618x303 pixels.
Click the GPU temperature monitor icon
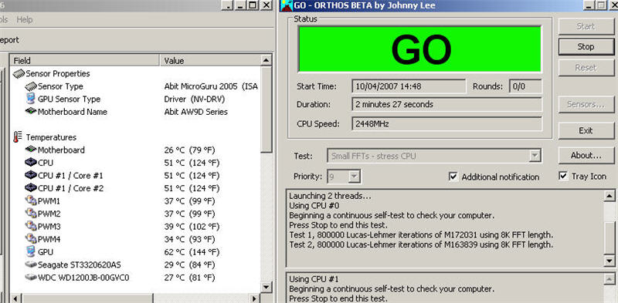tap(31, 251)
